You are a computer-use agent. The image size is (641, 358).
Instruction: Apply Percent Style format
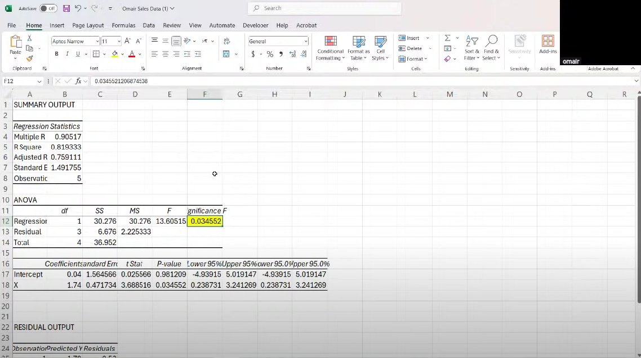click(270, 54)
